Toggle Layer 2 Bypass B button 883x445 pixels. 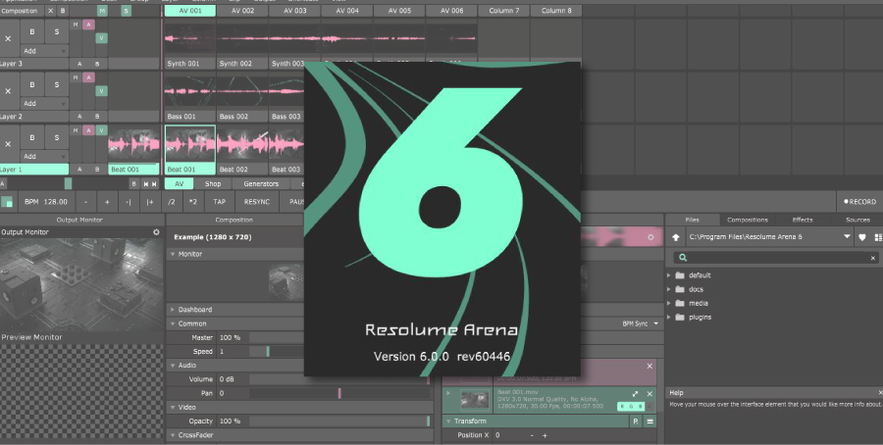tap(32, 84)
